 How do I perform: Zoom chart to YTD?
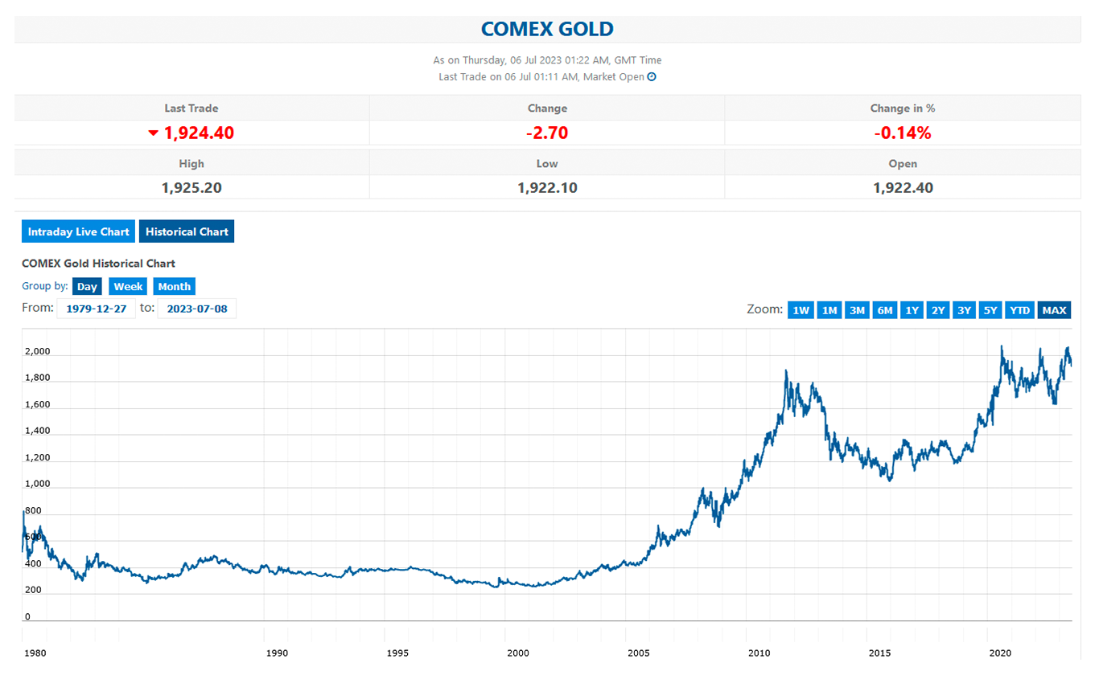(x=1019, y=310)
